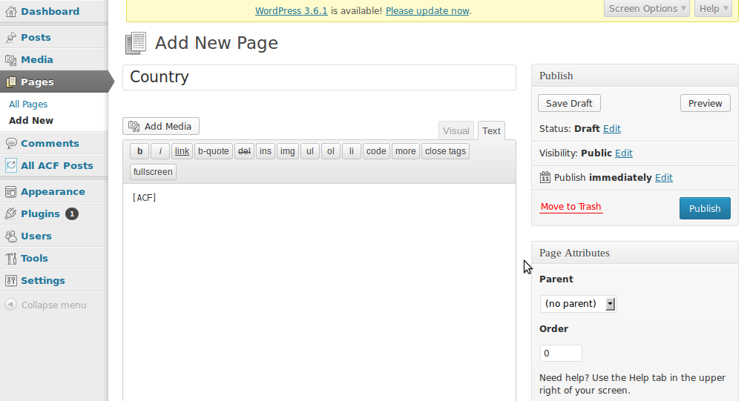Go to All Pages submenu link
Image resolution: width=750 pixels, height=401 pixels.
click(28, 105)
